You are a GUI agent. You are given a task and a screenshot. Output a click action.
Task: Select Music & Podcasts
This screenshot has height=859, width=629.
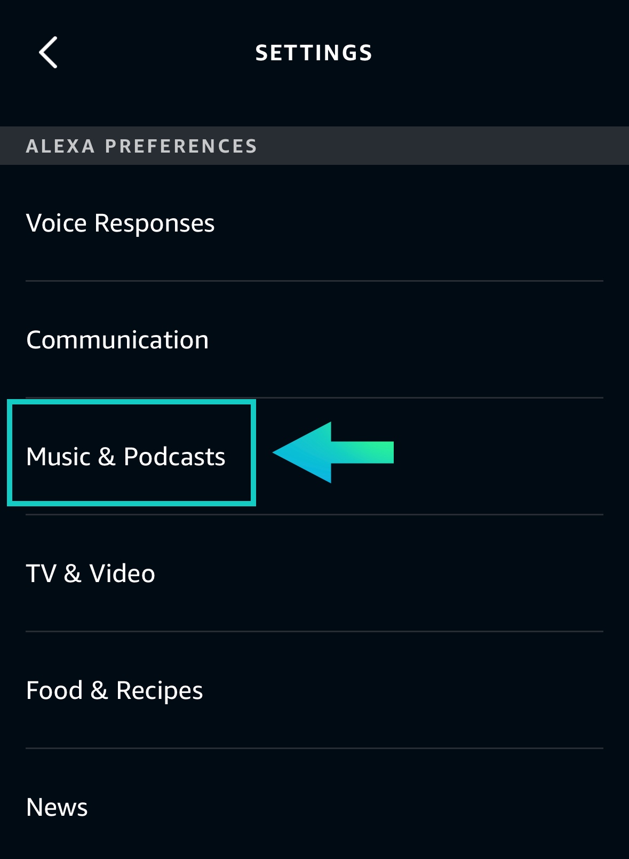[125, 457]
